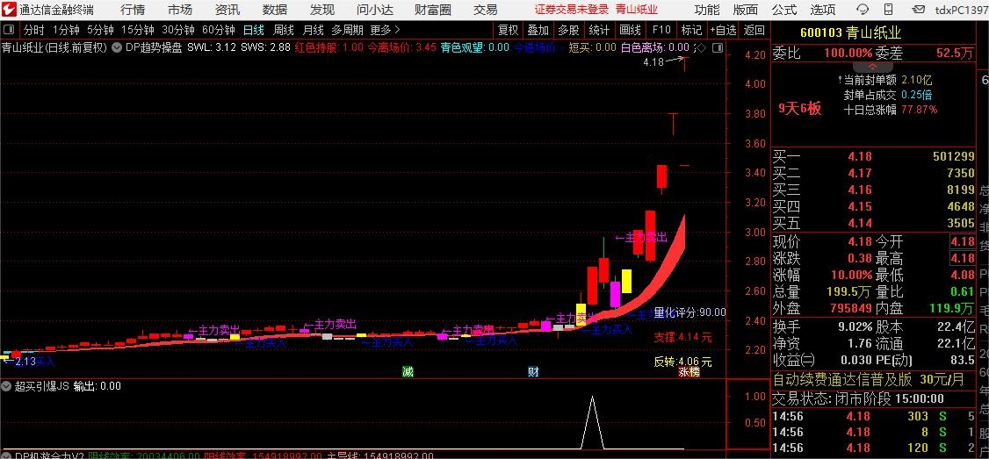This screenshot has width=989, height=459.
Task: Click the 9天6板 label
Action: 800,109
